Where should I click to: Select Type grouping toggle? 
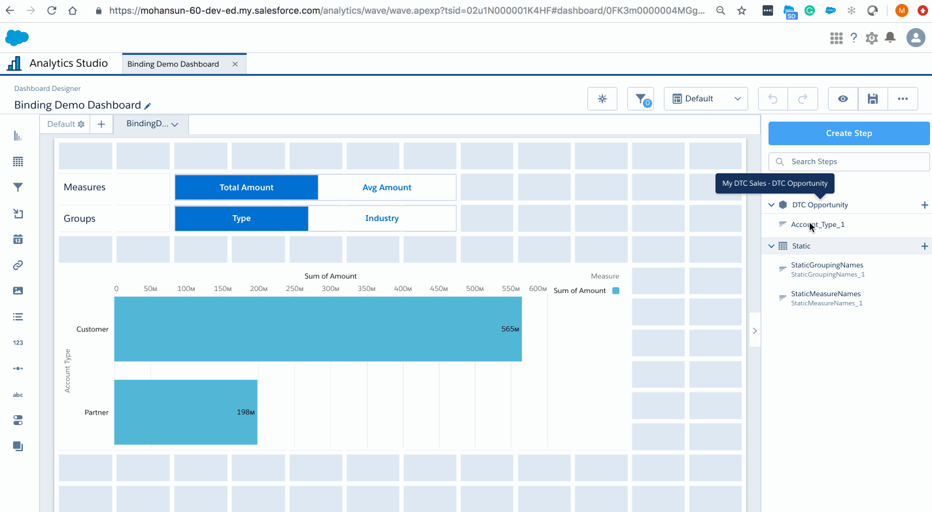(241, 218)
